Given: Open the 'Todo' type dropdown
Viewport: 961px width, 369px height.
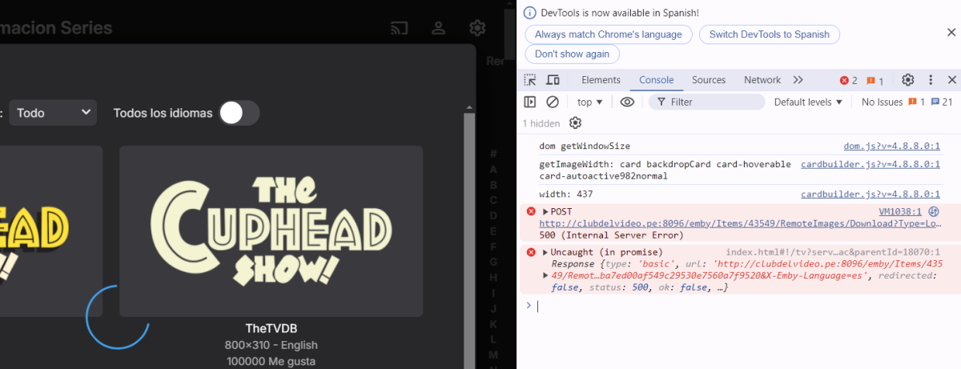Looking at the screenshot, I should tap(53, 113).
